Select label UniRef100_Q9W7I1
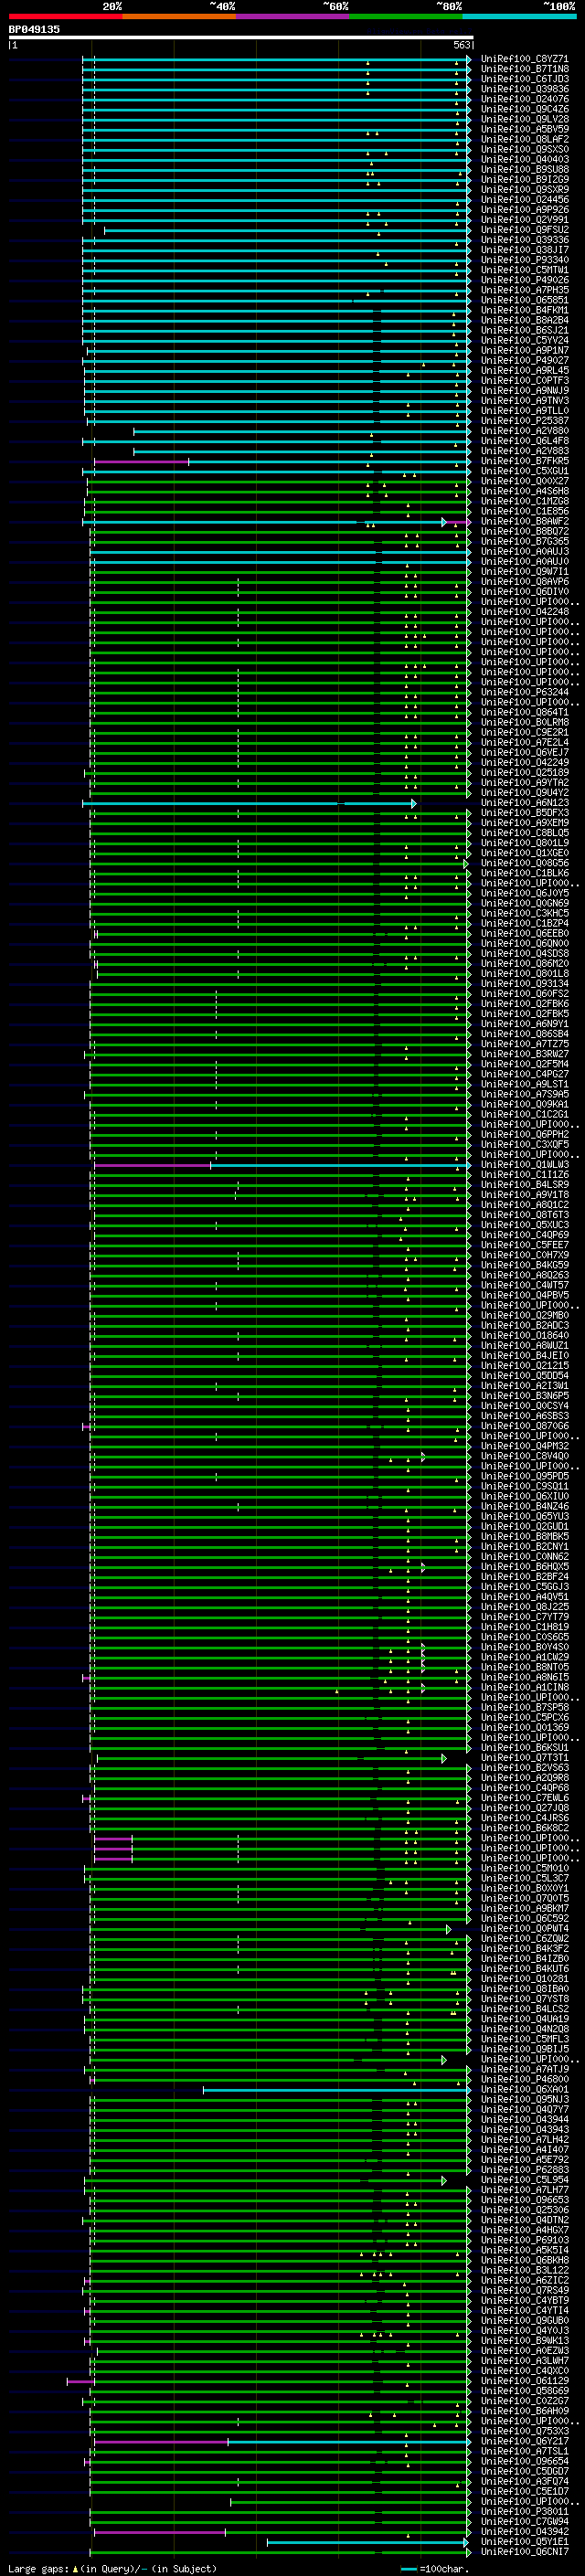This screenshot has height=2576, width=585. click(525, 572)
